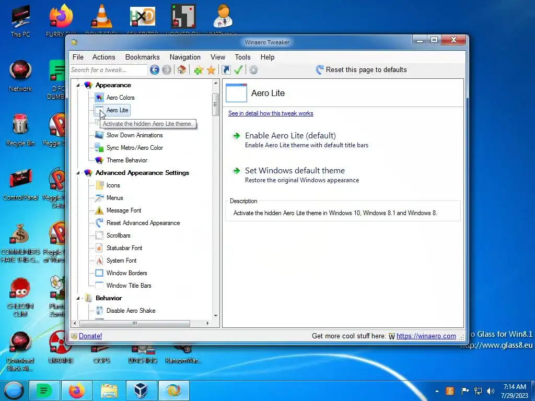Collapse the Behavior tree category
The image size is (535, 401).
coord(78,298)
